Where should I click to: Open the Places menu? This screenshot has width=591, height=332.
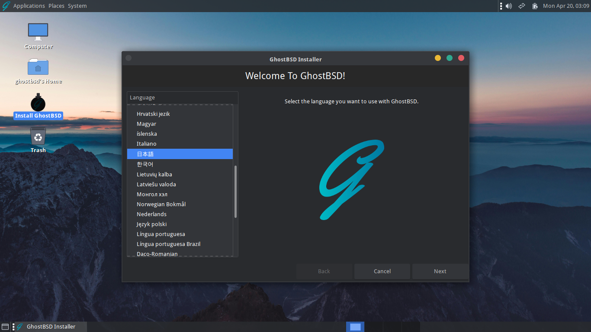pyautogui.click(x=56, y=6)
